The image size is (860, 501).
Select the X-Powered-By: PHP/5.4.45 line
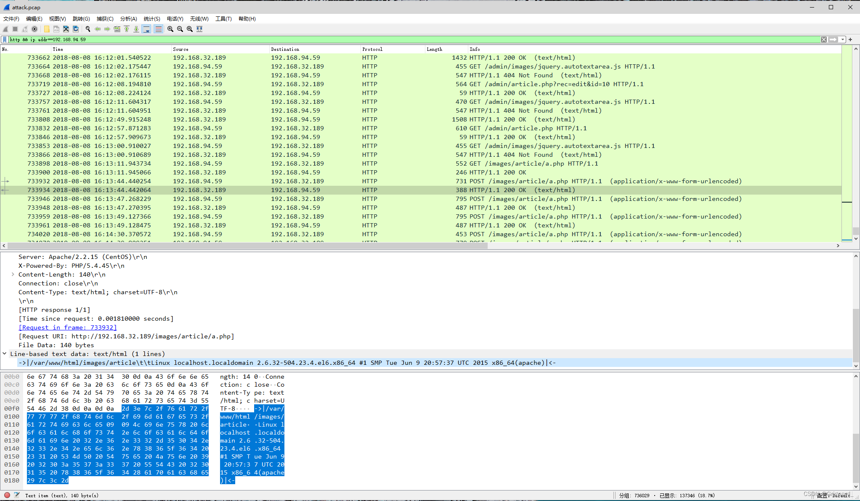[x=72, y=266]
